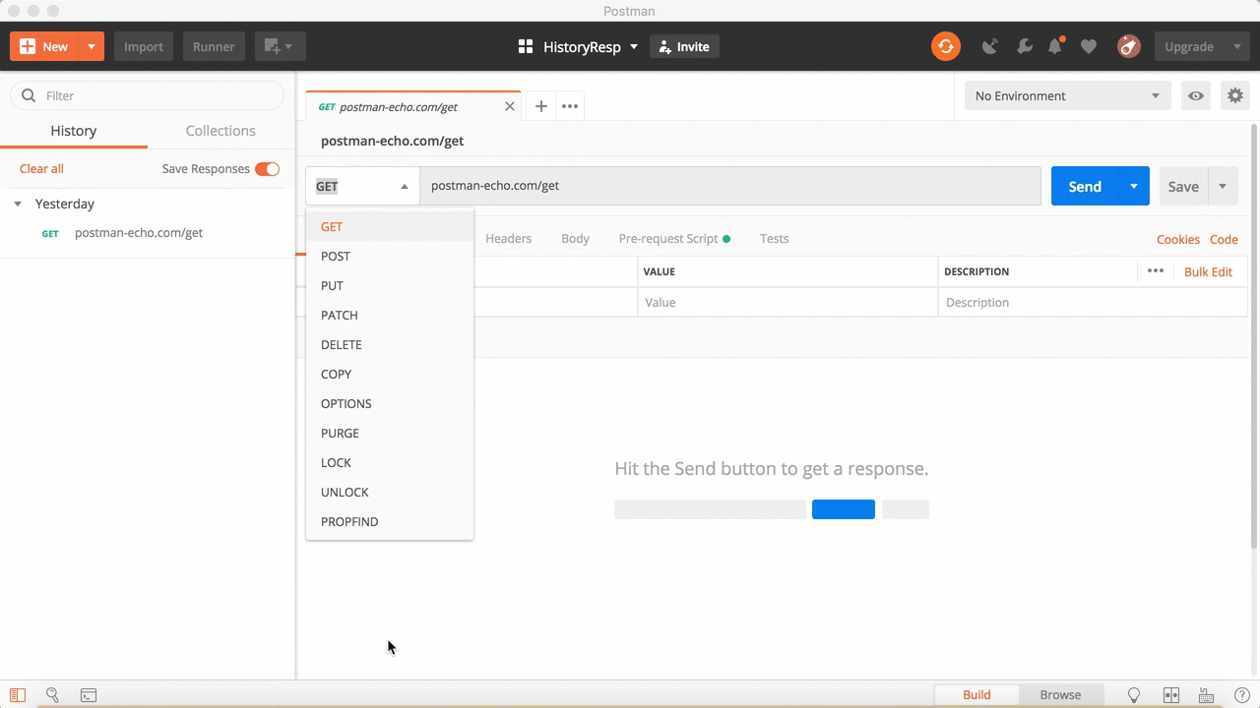Open No Environment dropdown
The image size is (1260, 708).
click(x=1067, y=95)
